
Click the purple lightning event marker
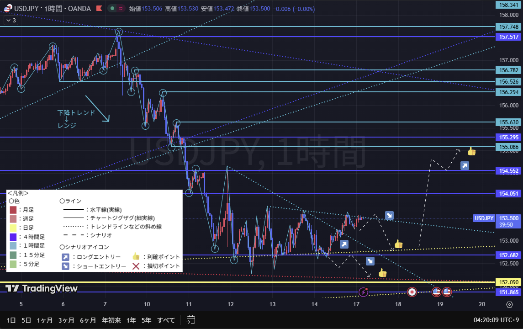[364, 292]
